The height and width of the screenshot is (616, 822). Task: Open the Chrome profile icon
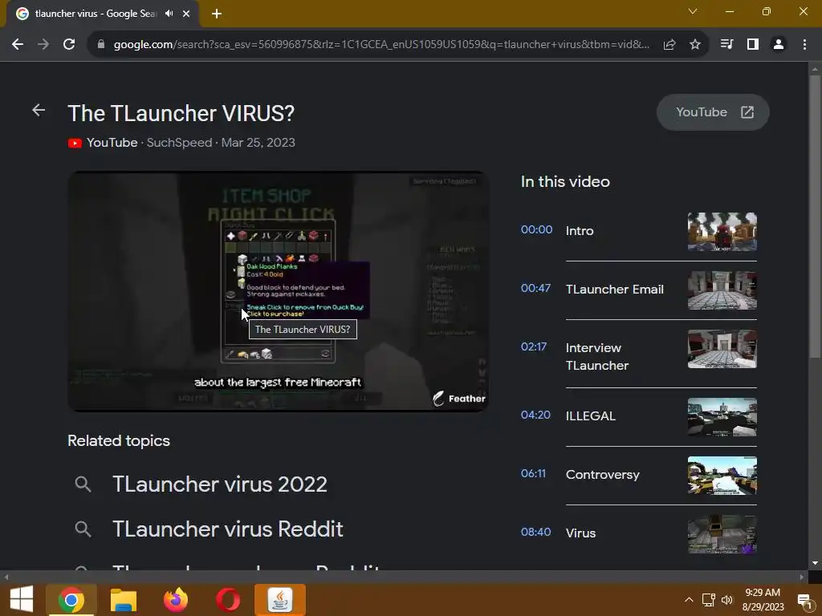click(x=779, y=45)
